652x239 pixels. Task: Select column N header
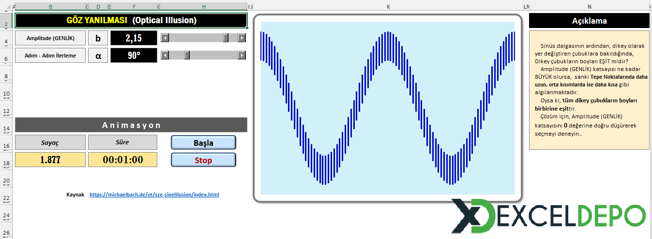point(589,7)
